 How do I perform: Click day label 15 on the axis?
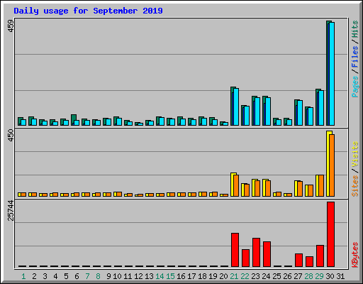pyautogui.click(x=170, y=276)
